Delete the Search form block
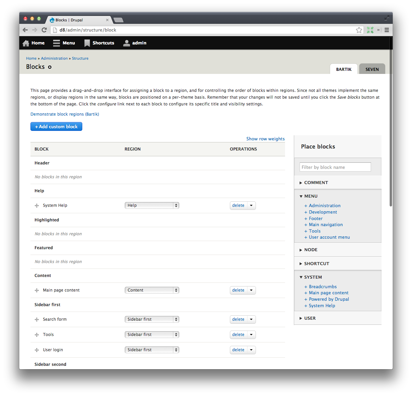Screen dimensions: 412x396 (238, 319)
